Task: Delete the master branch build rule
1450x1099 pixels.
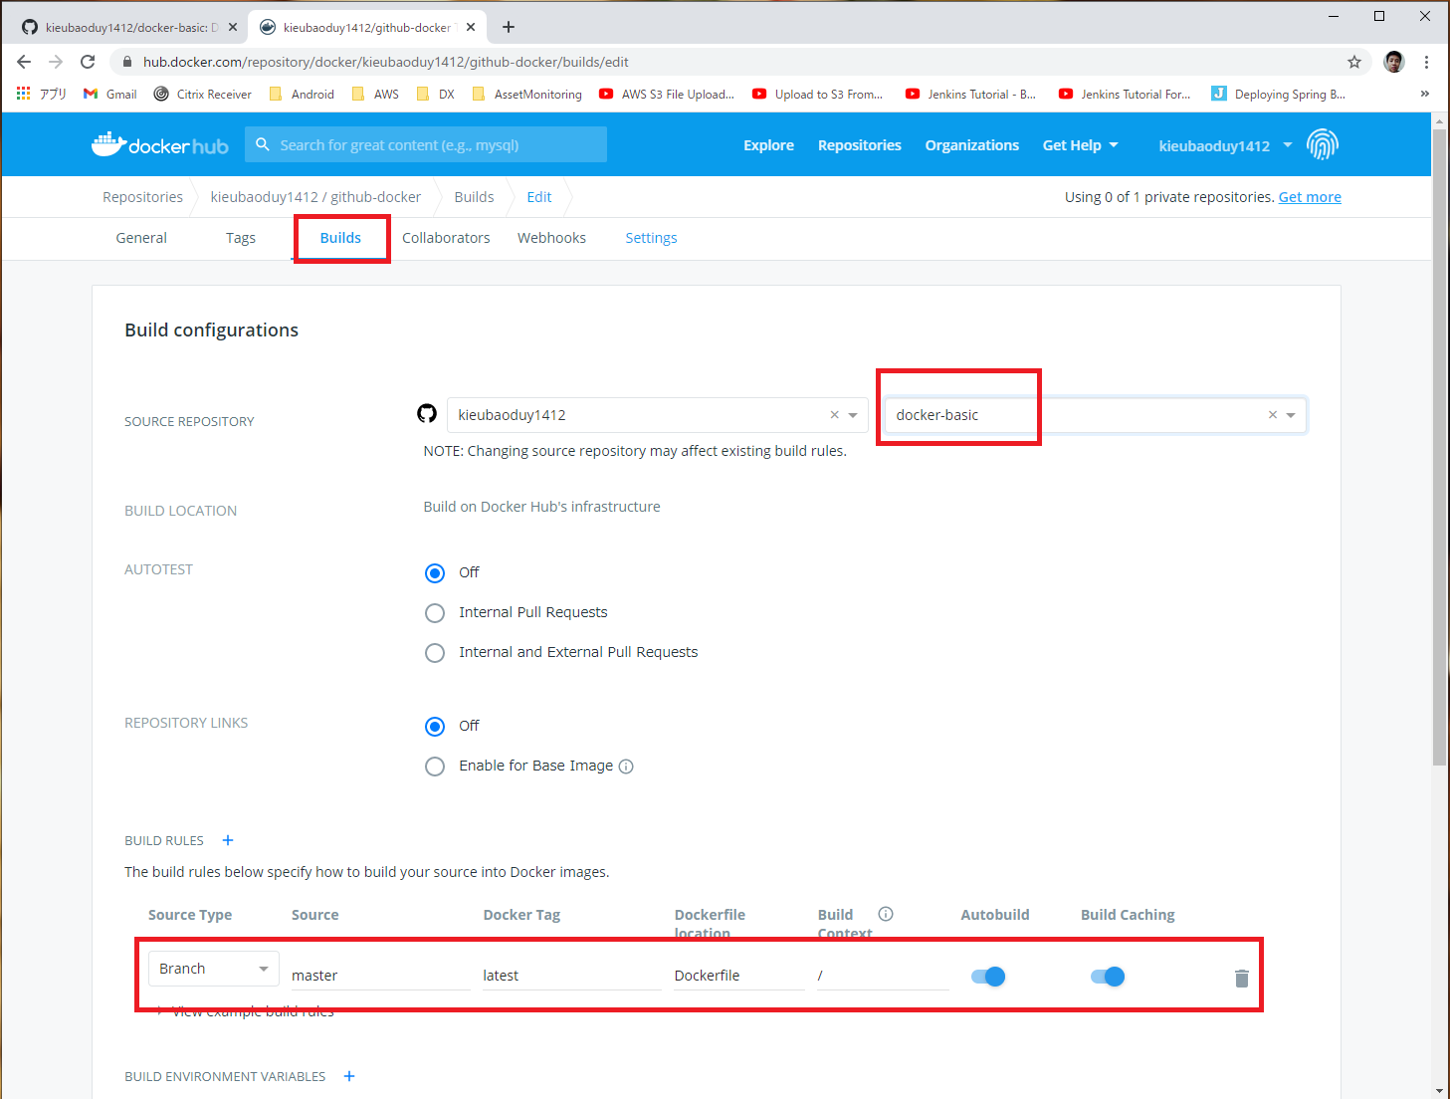Action: point(1241,978)
